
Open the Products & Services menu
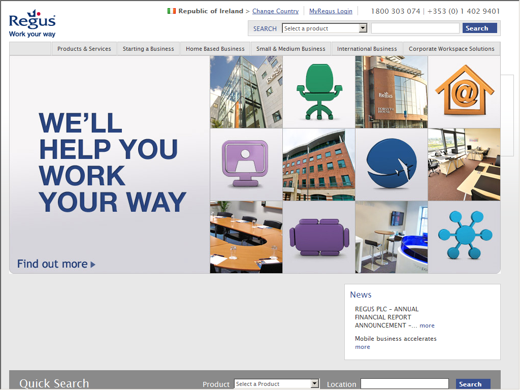point(84,49)
